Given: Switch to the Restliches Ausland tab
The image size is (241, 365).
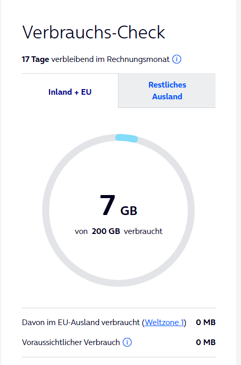Looking at the screenshot, I should 167,91.
